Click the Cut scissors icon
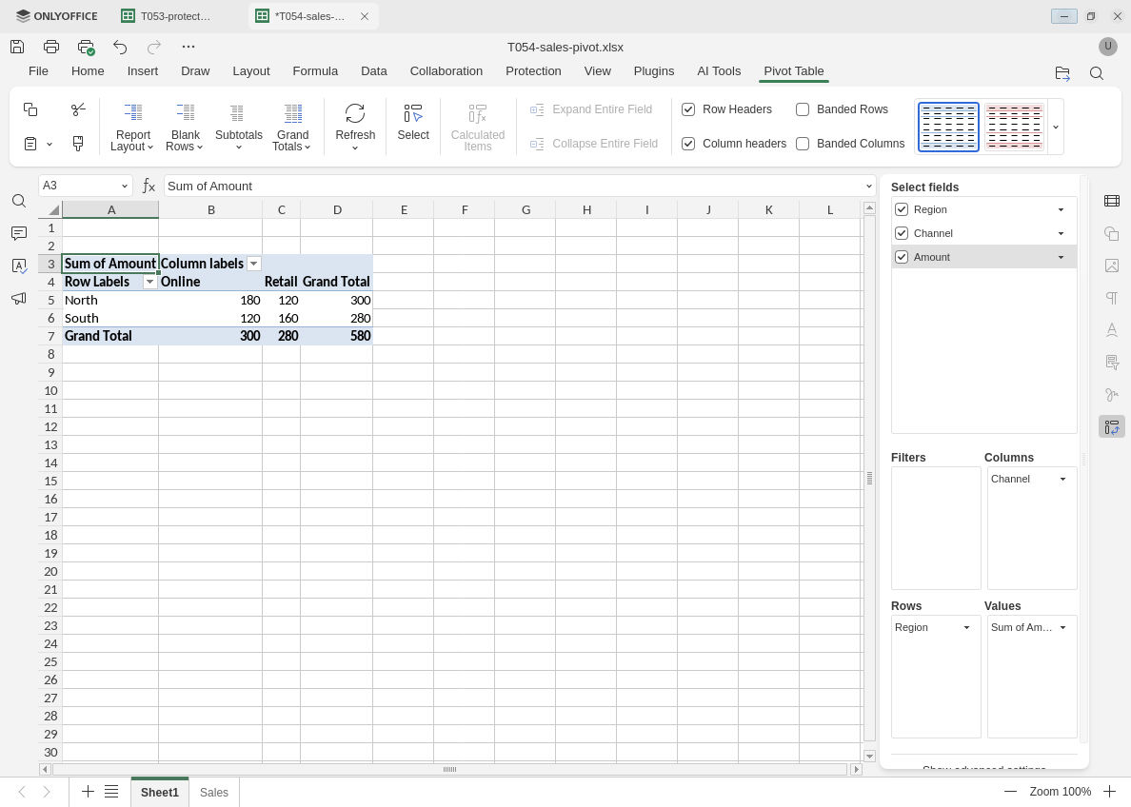Viewport: 1131px width, 807px height. pos(78,108)
